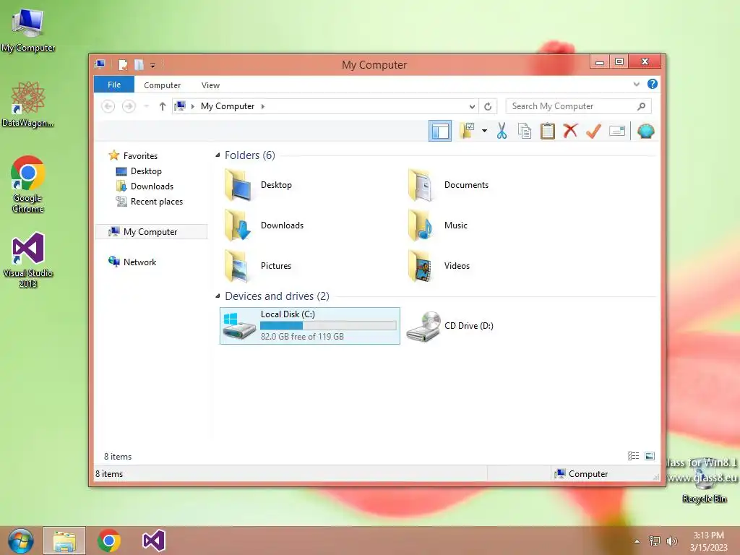Open DataWagon desktop shortcut
This screenshot has height=555, width=740.
pos(28,104)
